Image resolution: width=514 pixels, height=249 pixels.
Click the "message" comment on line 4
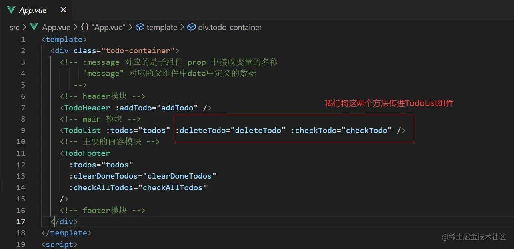170,73
